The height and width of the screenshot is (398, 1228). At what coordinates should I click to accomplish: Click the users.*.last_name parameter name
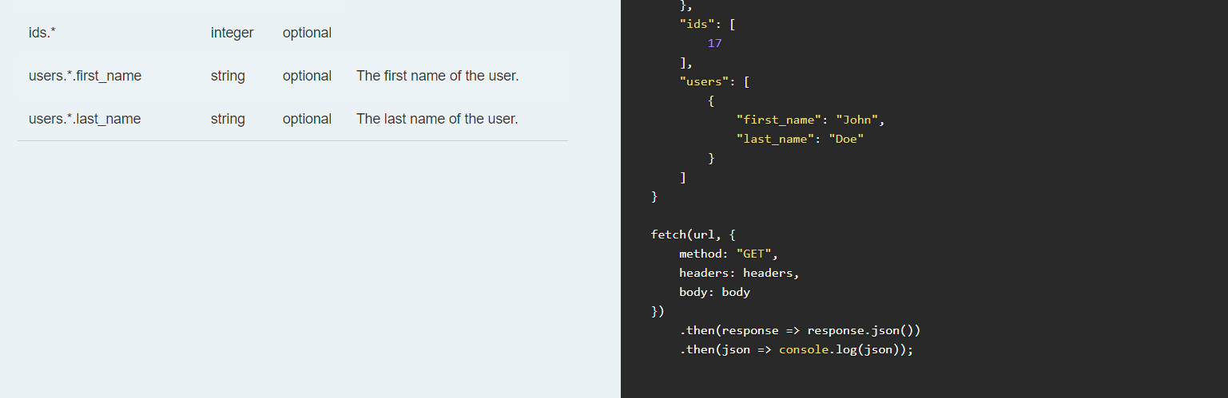pos(85,119)
